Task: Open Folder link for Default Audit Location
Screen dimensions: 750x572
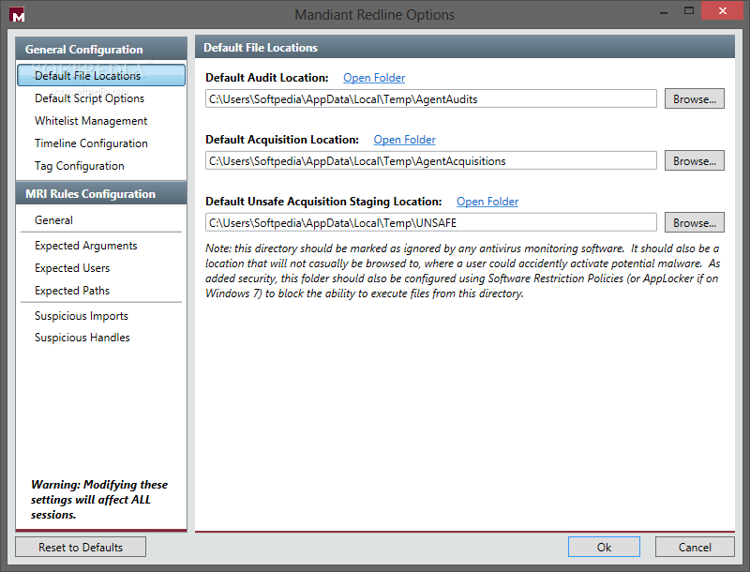Action: 374,78
